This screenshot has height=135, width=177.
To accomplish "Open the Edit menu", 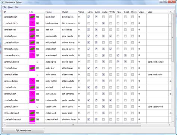I will click(x=16, y=7).
